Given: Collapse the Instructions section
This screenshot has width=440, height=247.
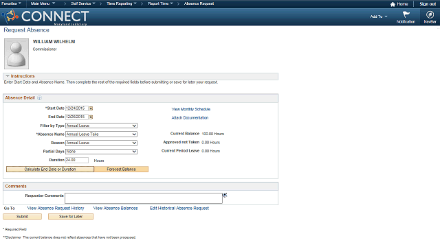Looking at the screenshot, I should 8,76.
